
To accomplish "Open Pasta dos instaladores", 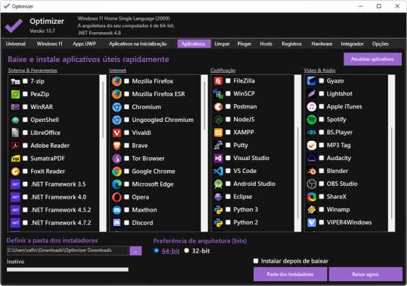I will click(290, 274).
